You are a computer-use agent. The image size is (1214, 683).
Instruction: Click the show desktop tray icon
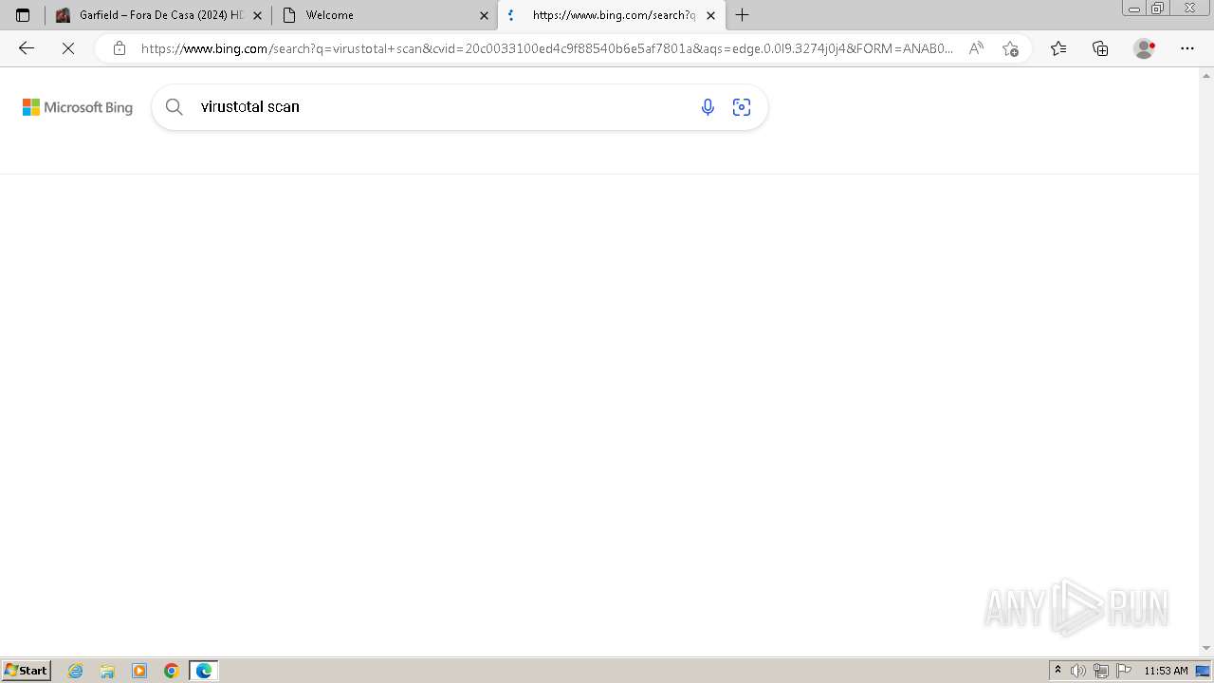[x=1204, y=671]
